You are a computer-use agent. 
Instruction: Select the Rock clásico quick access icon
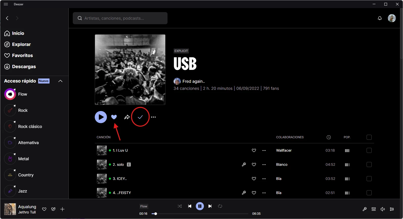tap(10, 126)
